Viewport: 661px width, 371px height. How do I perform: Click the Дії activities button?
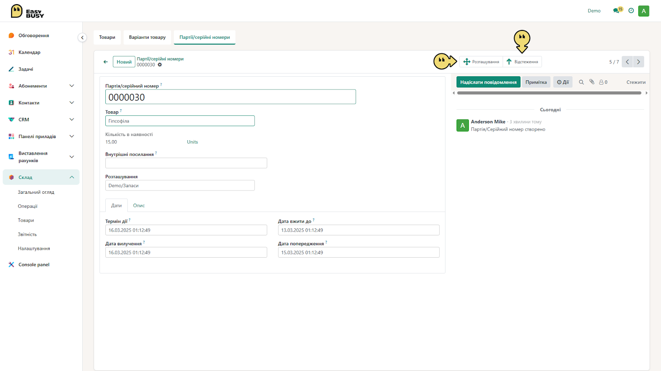pyautogui.click(x=563, y=82)
